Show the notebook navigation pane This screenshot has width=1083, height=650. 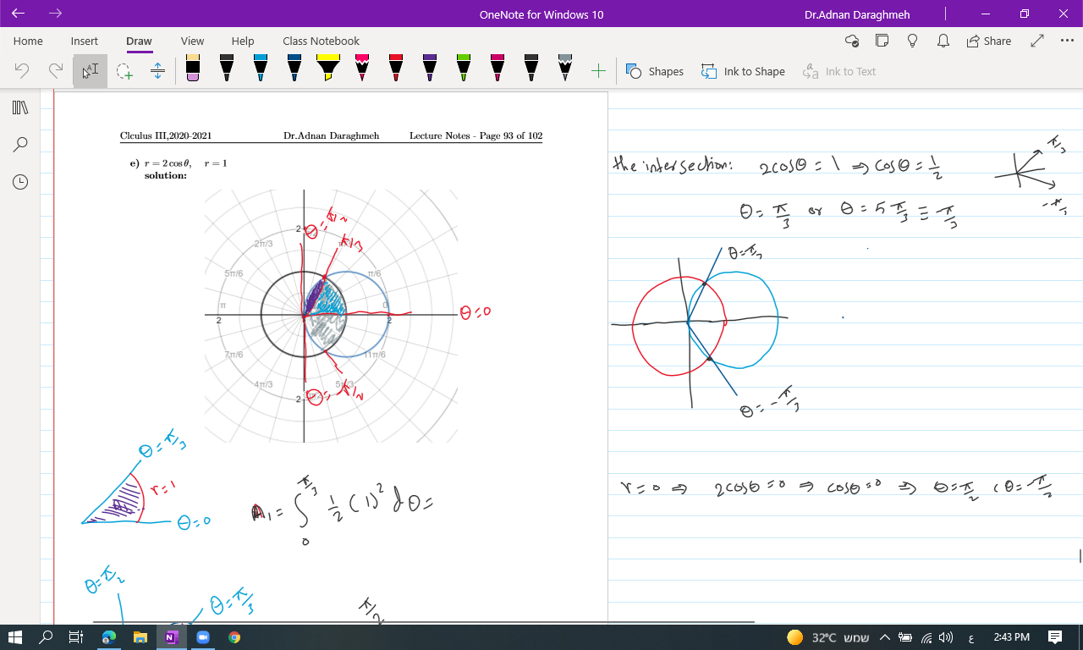tap(20, 107)
